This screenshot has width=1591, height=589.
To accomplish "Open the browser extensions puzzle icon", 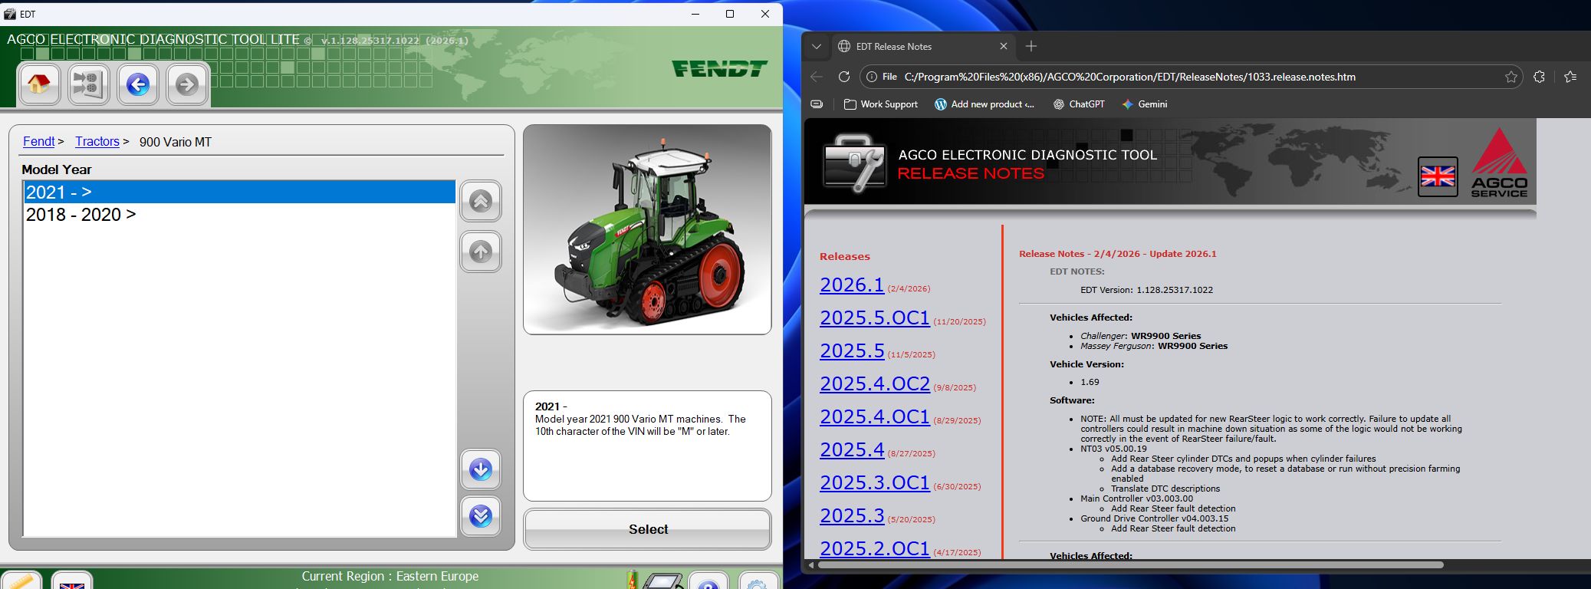I will 1539,77.
